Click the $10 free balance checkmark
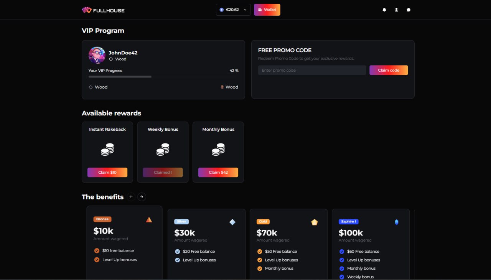This screenshot has width=491, height=280. tap(97, 250)
